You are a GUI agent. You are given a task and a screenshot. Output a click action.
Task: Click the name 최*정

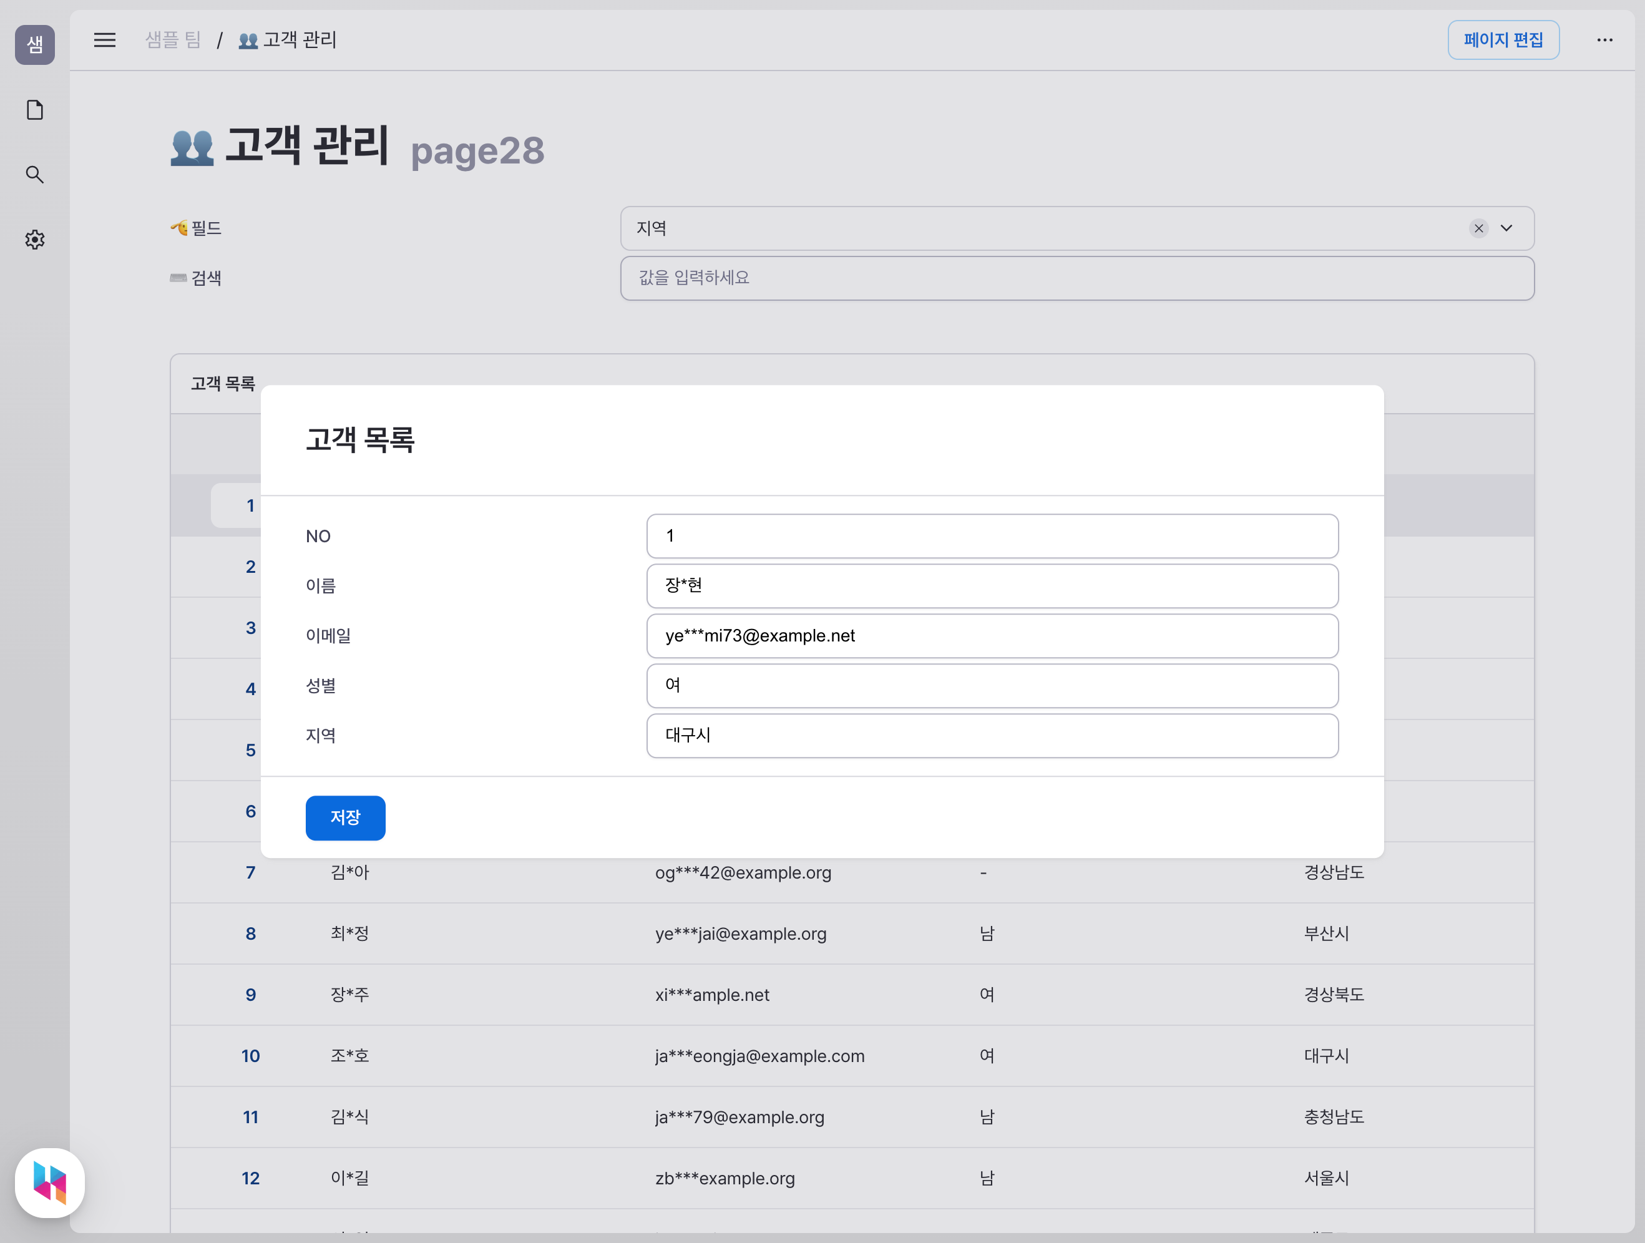pyautogui.click(x=349, y=933)
